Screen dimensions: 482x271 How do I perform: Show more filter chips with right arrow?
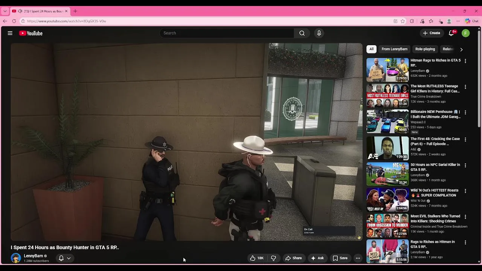(461, 49)
